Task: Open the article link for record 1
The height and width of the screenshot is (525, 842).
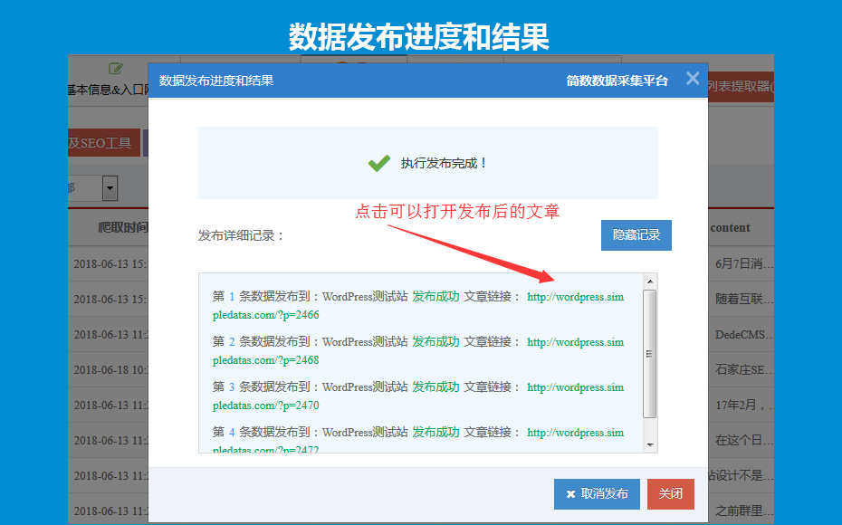Action: pyautogui.click(x=575, y=297)
